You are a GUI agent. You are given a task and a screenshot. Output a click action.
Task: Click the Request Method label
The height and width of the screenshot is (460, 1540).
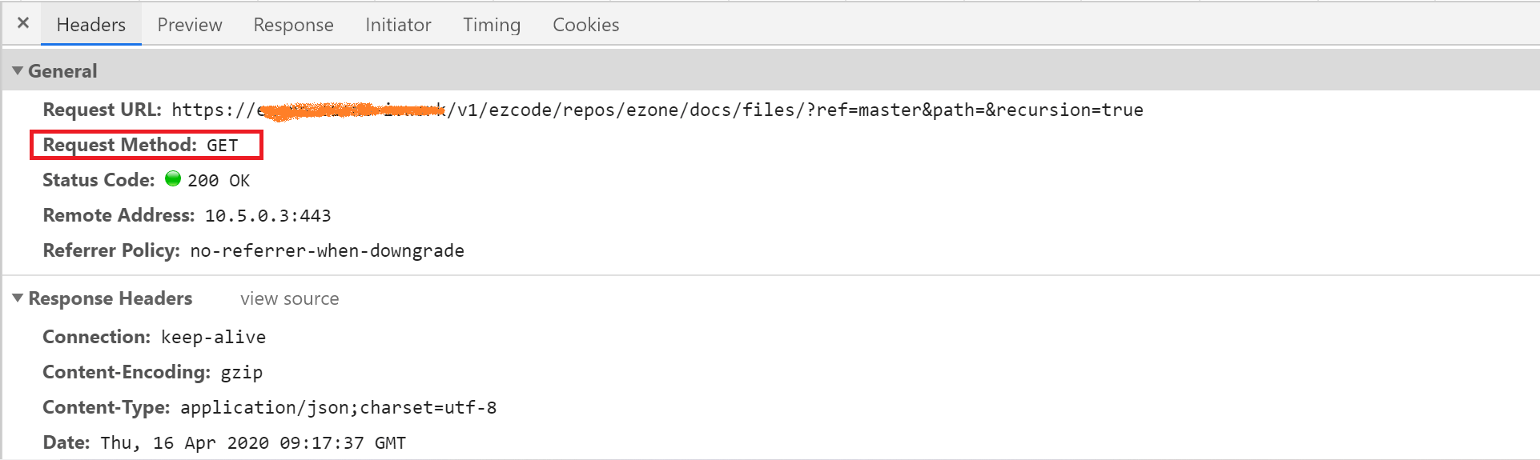pyautogui.click(x=119, y=145)
